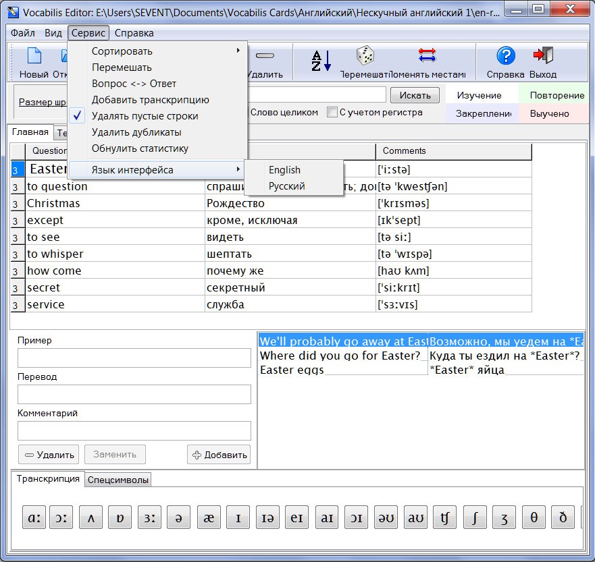Screen dimensions: 595x562
Task: Enable 'С учетом регистра' checkbox
Action: click(x=332, y=112)
